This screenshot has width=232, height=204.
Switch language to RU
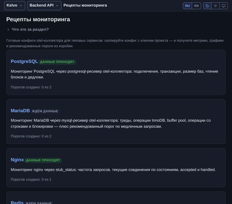(x=187, y=6)
